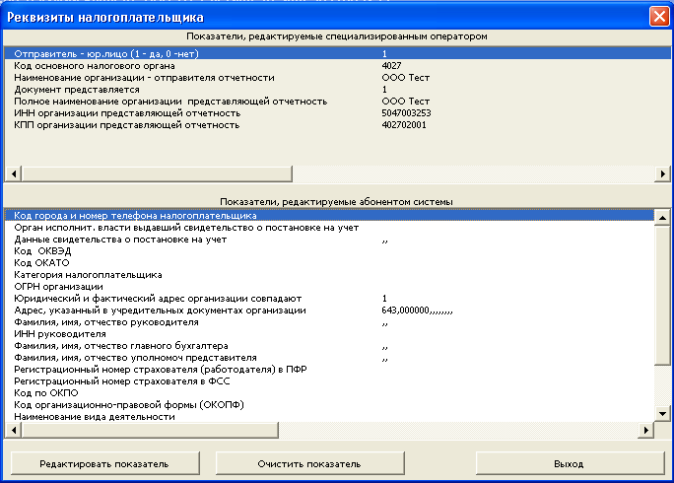The width and height of the screenshot is (674, 483).
Task: Select the Код по ОКПО row
Action: point(330,393)
